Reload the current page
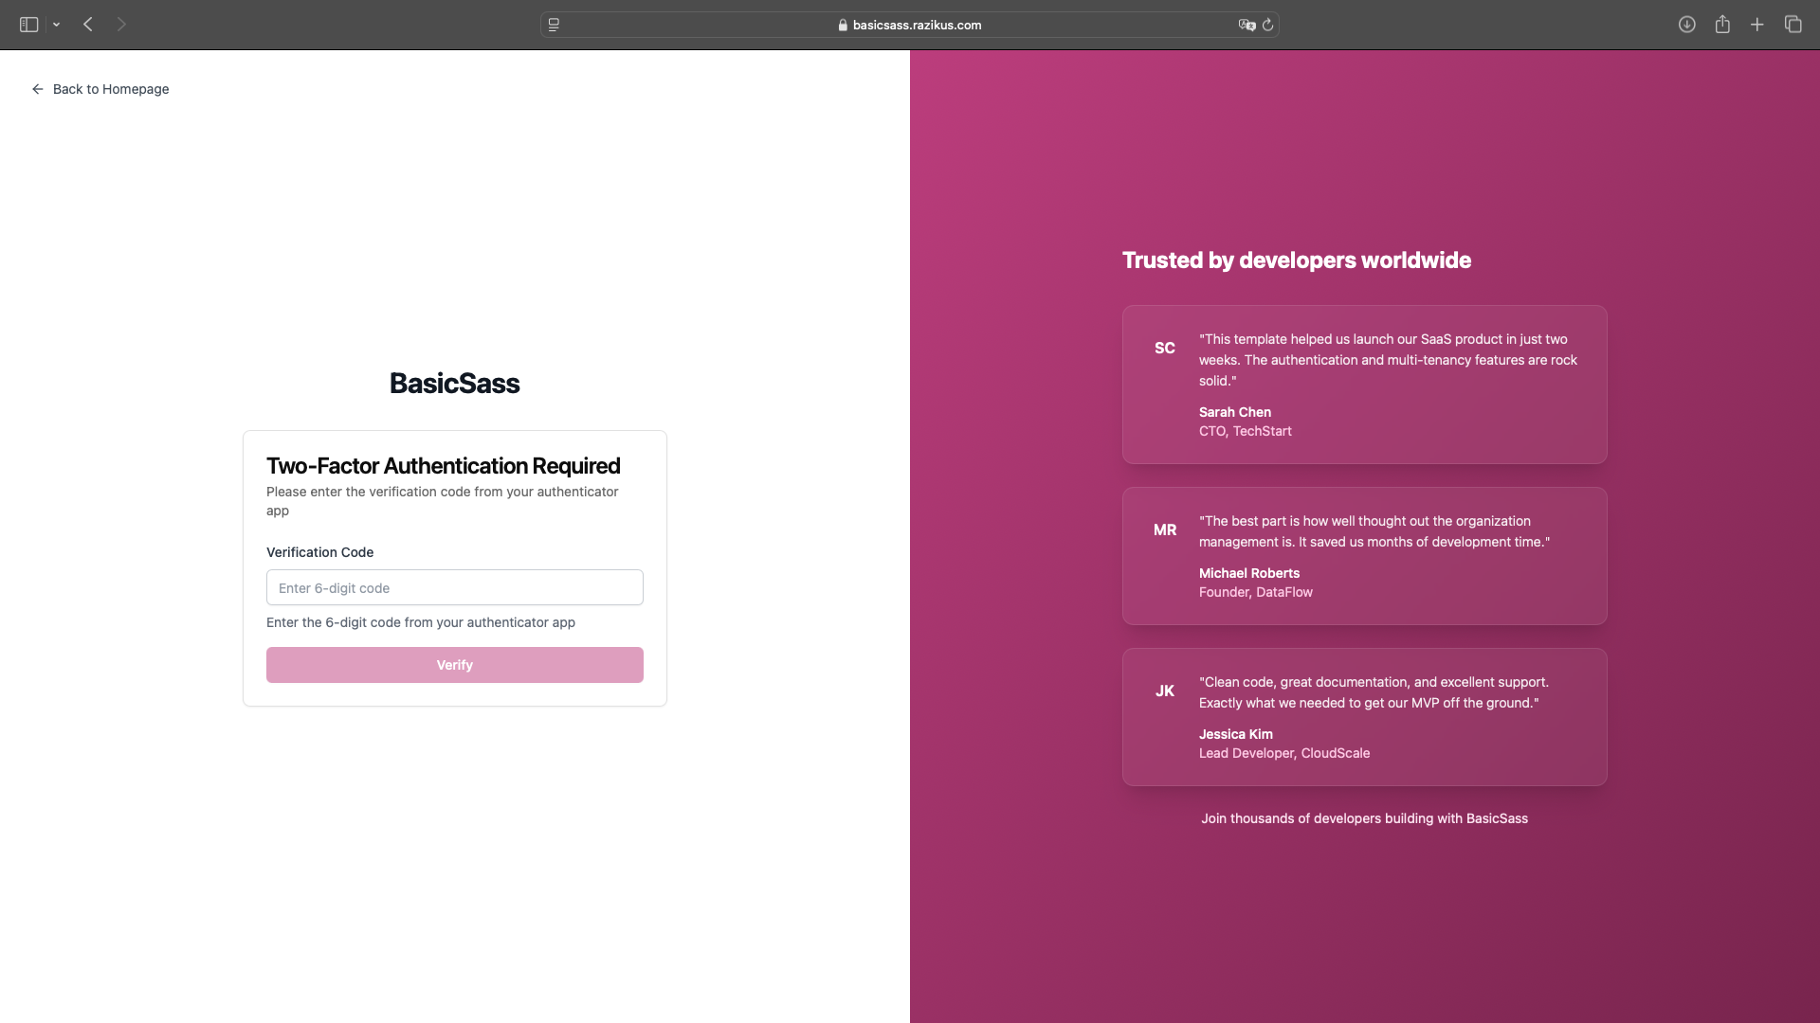1820x1023 pixels. coord(1268,25)
